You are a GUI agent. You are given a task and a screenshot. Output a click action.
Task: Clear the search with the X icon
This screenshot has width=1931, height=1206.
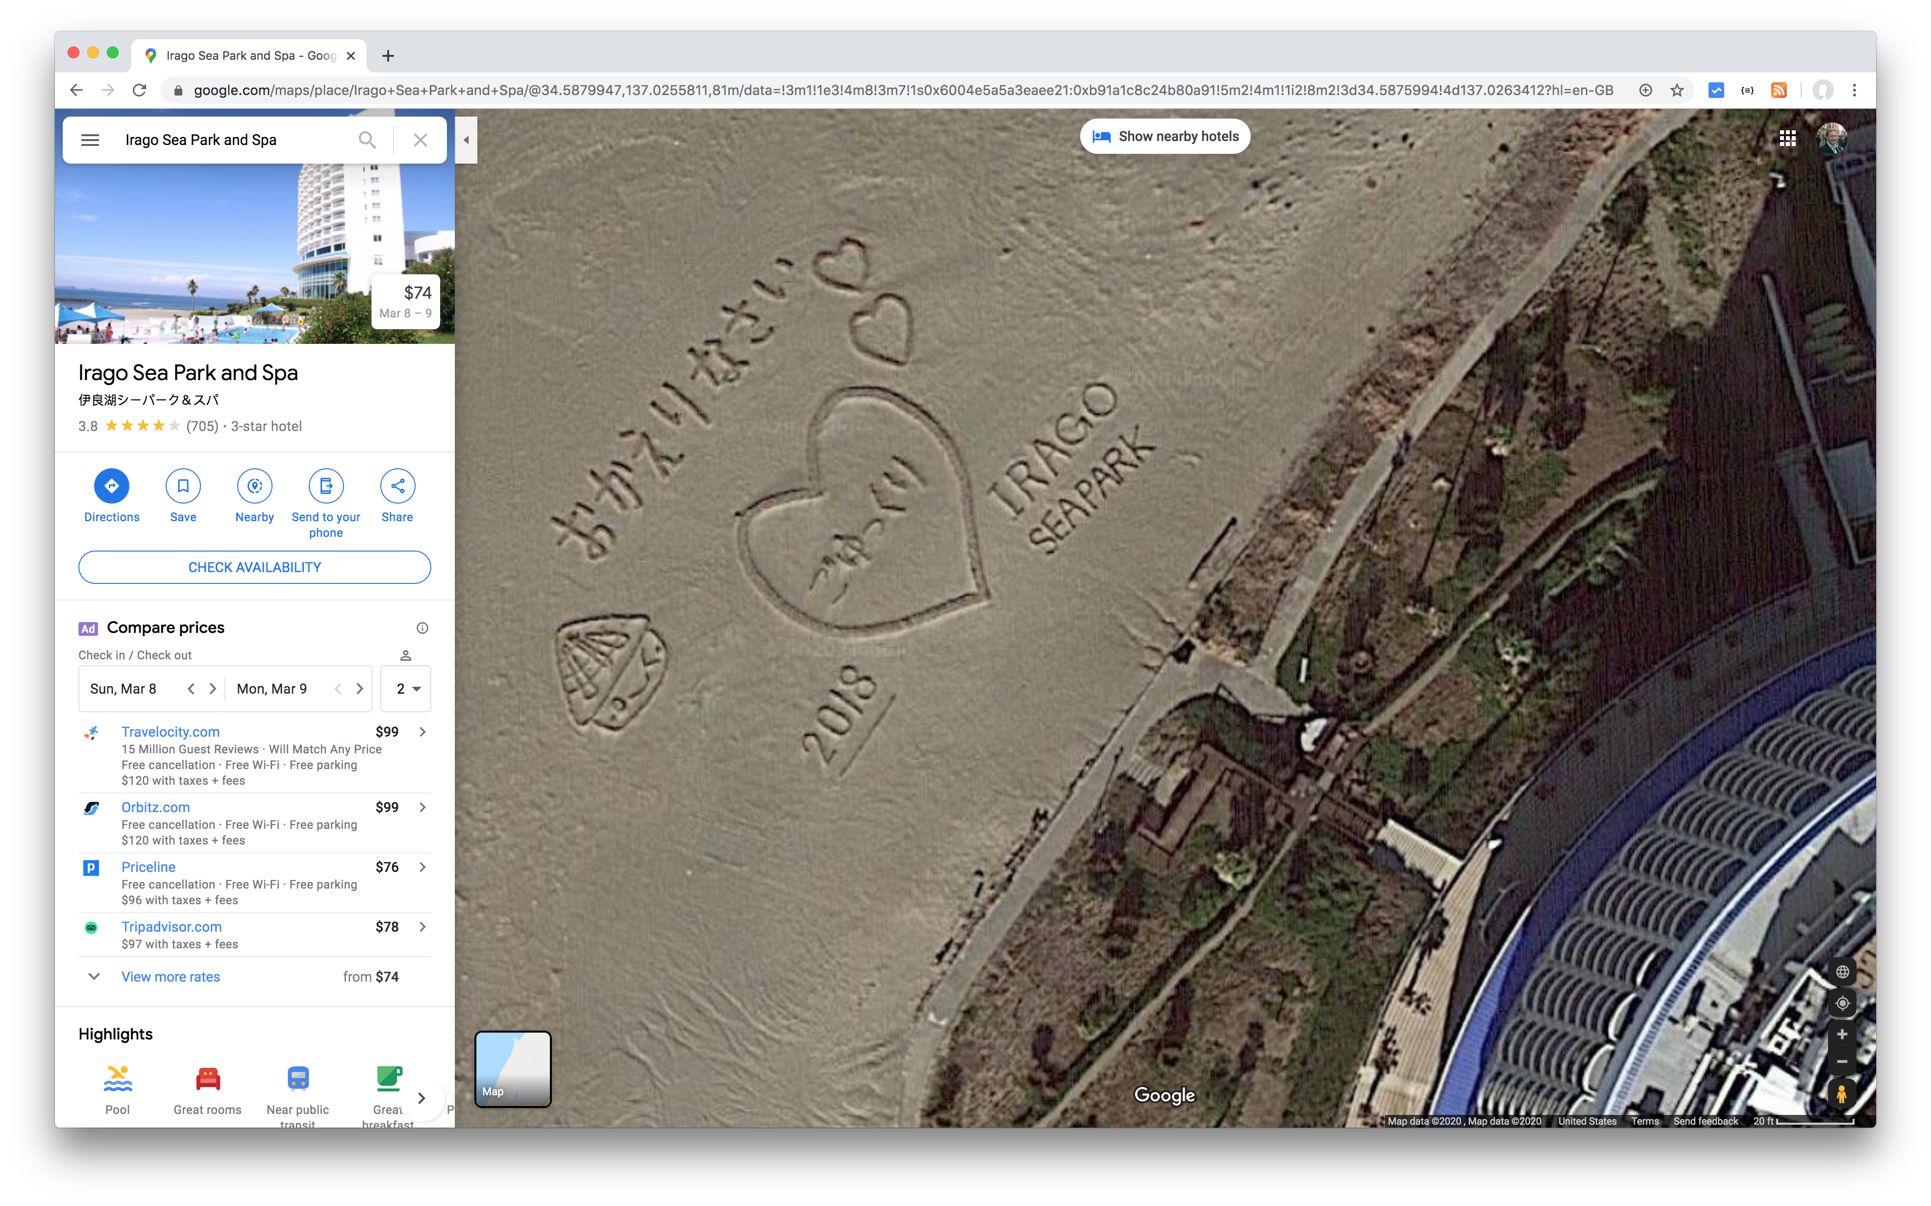pyautogui.click(x=421, y=140)
